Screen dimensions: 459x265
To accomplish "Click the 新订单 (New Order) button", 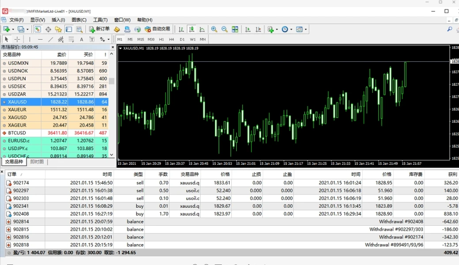I will click(99, 29).
